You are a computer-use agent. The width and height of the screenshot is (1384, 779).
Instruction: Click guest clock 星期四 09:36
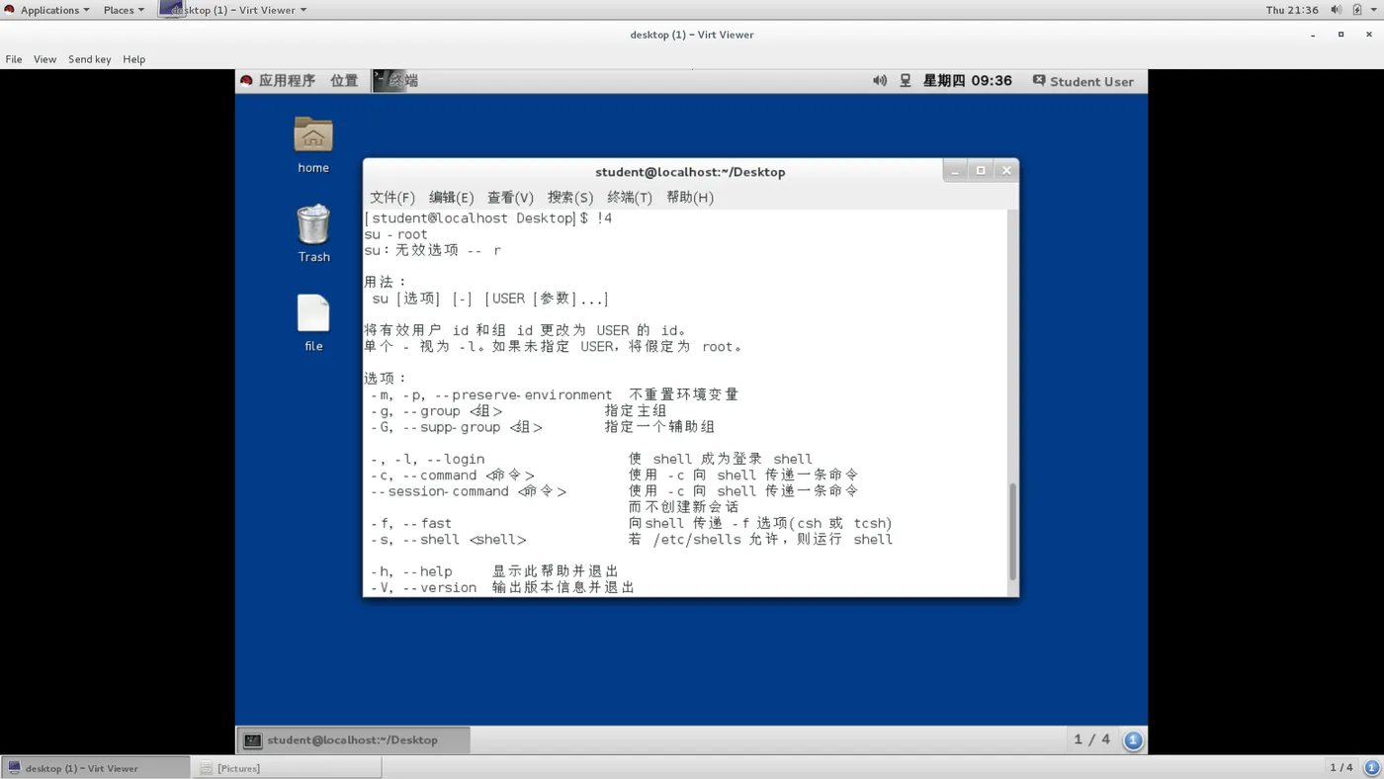(968, 81)
